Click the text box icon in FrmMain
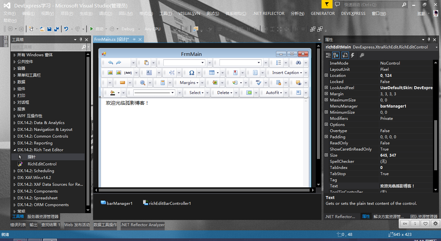Viewport: 441px width, 241px height. pos(149,73)
